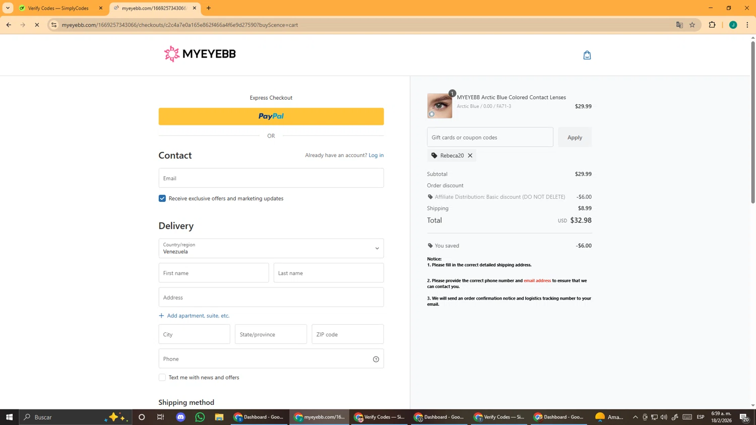The width and height of the screenshot is (756, 425).
Task: Open a new browser tab
Action: point(209,8)
